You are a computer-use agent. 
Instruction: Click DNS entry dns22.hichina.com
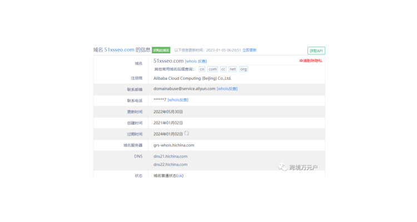(x=170, y=164)
